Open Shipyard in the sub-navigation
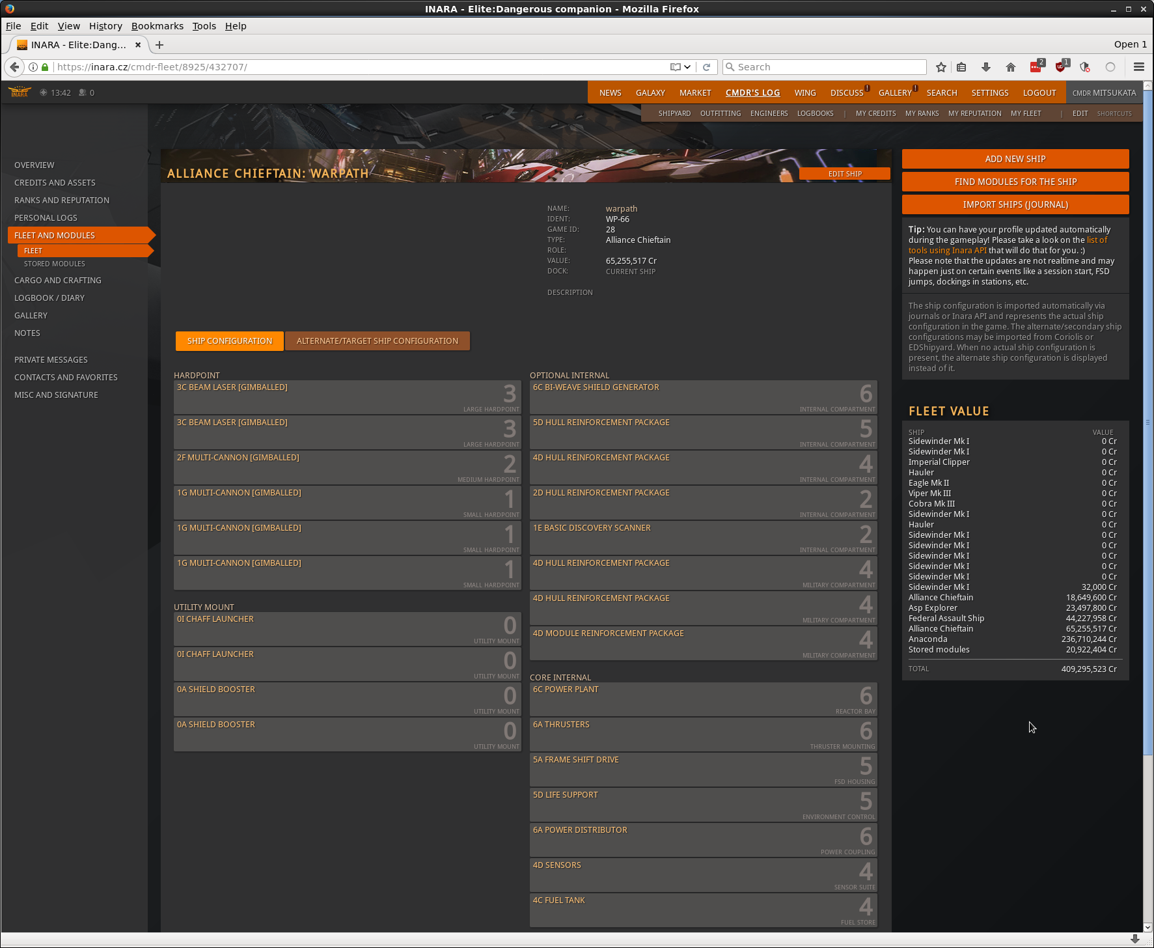Screen dimensions: 1154x948 pos(674,113)
